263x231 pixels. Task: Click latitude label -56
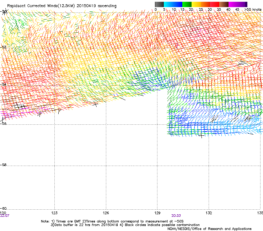3,123
